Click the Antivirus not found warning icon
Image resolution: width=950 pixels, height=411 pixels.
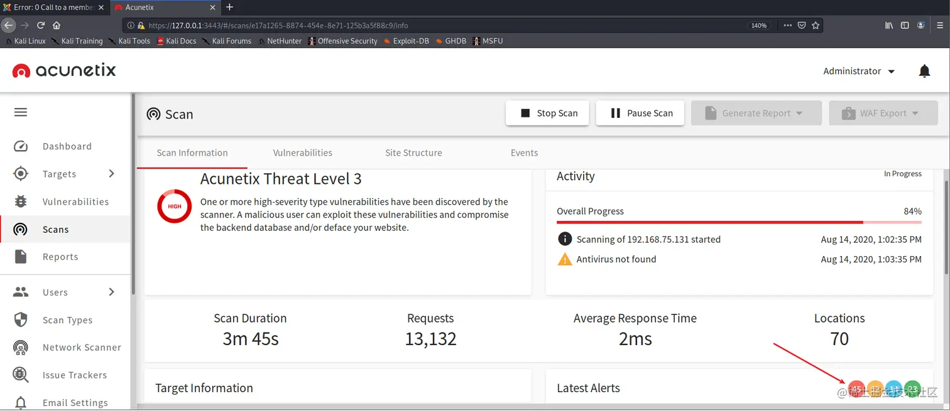click(565, 259)
